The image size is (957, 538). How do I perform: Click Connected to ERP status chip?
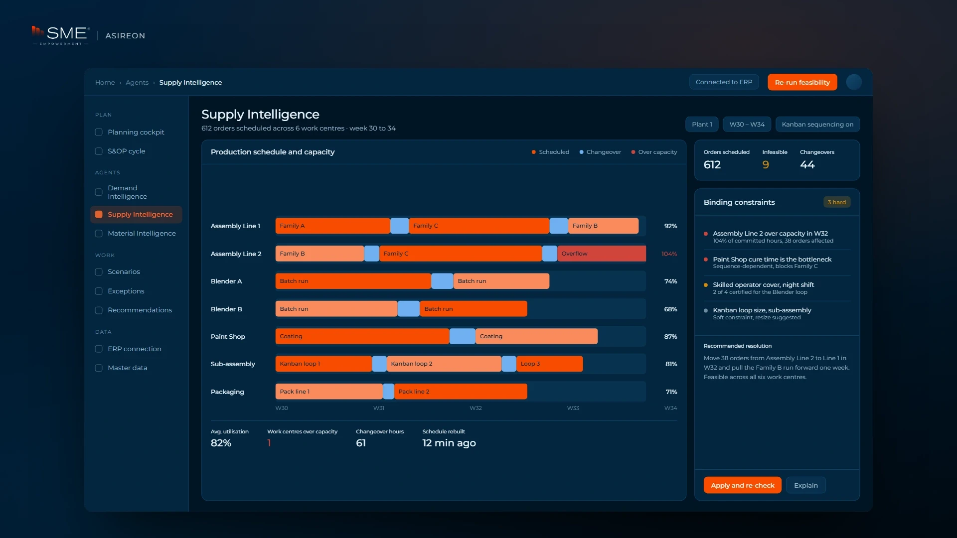(724, 82)
